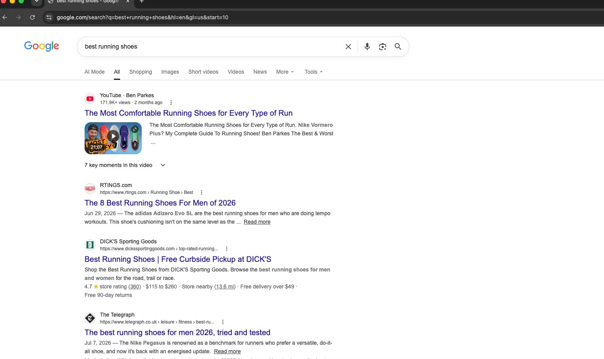Start voice search with microphone icon

click(x=367, y=47)
